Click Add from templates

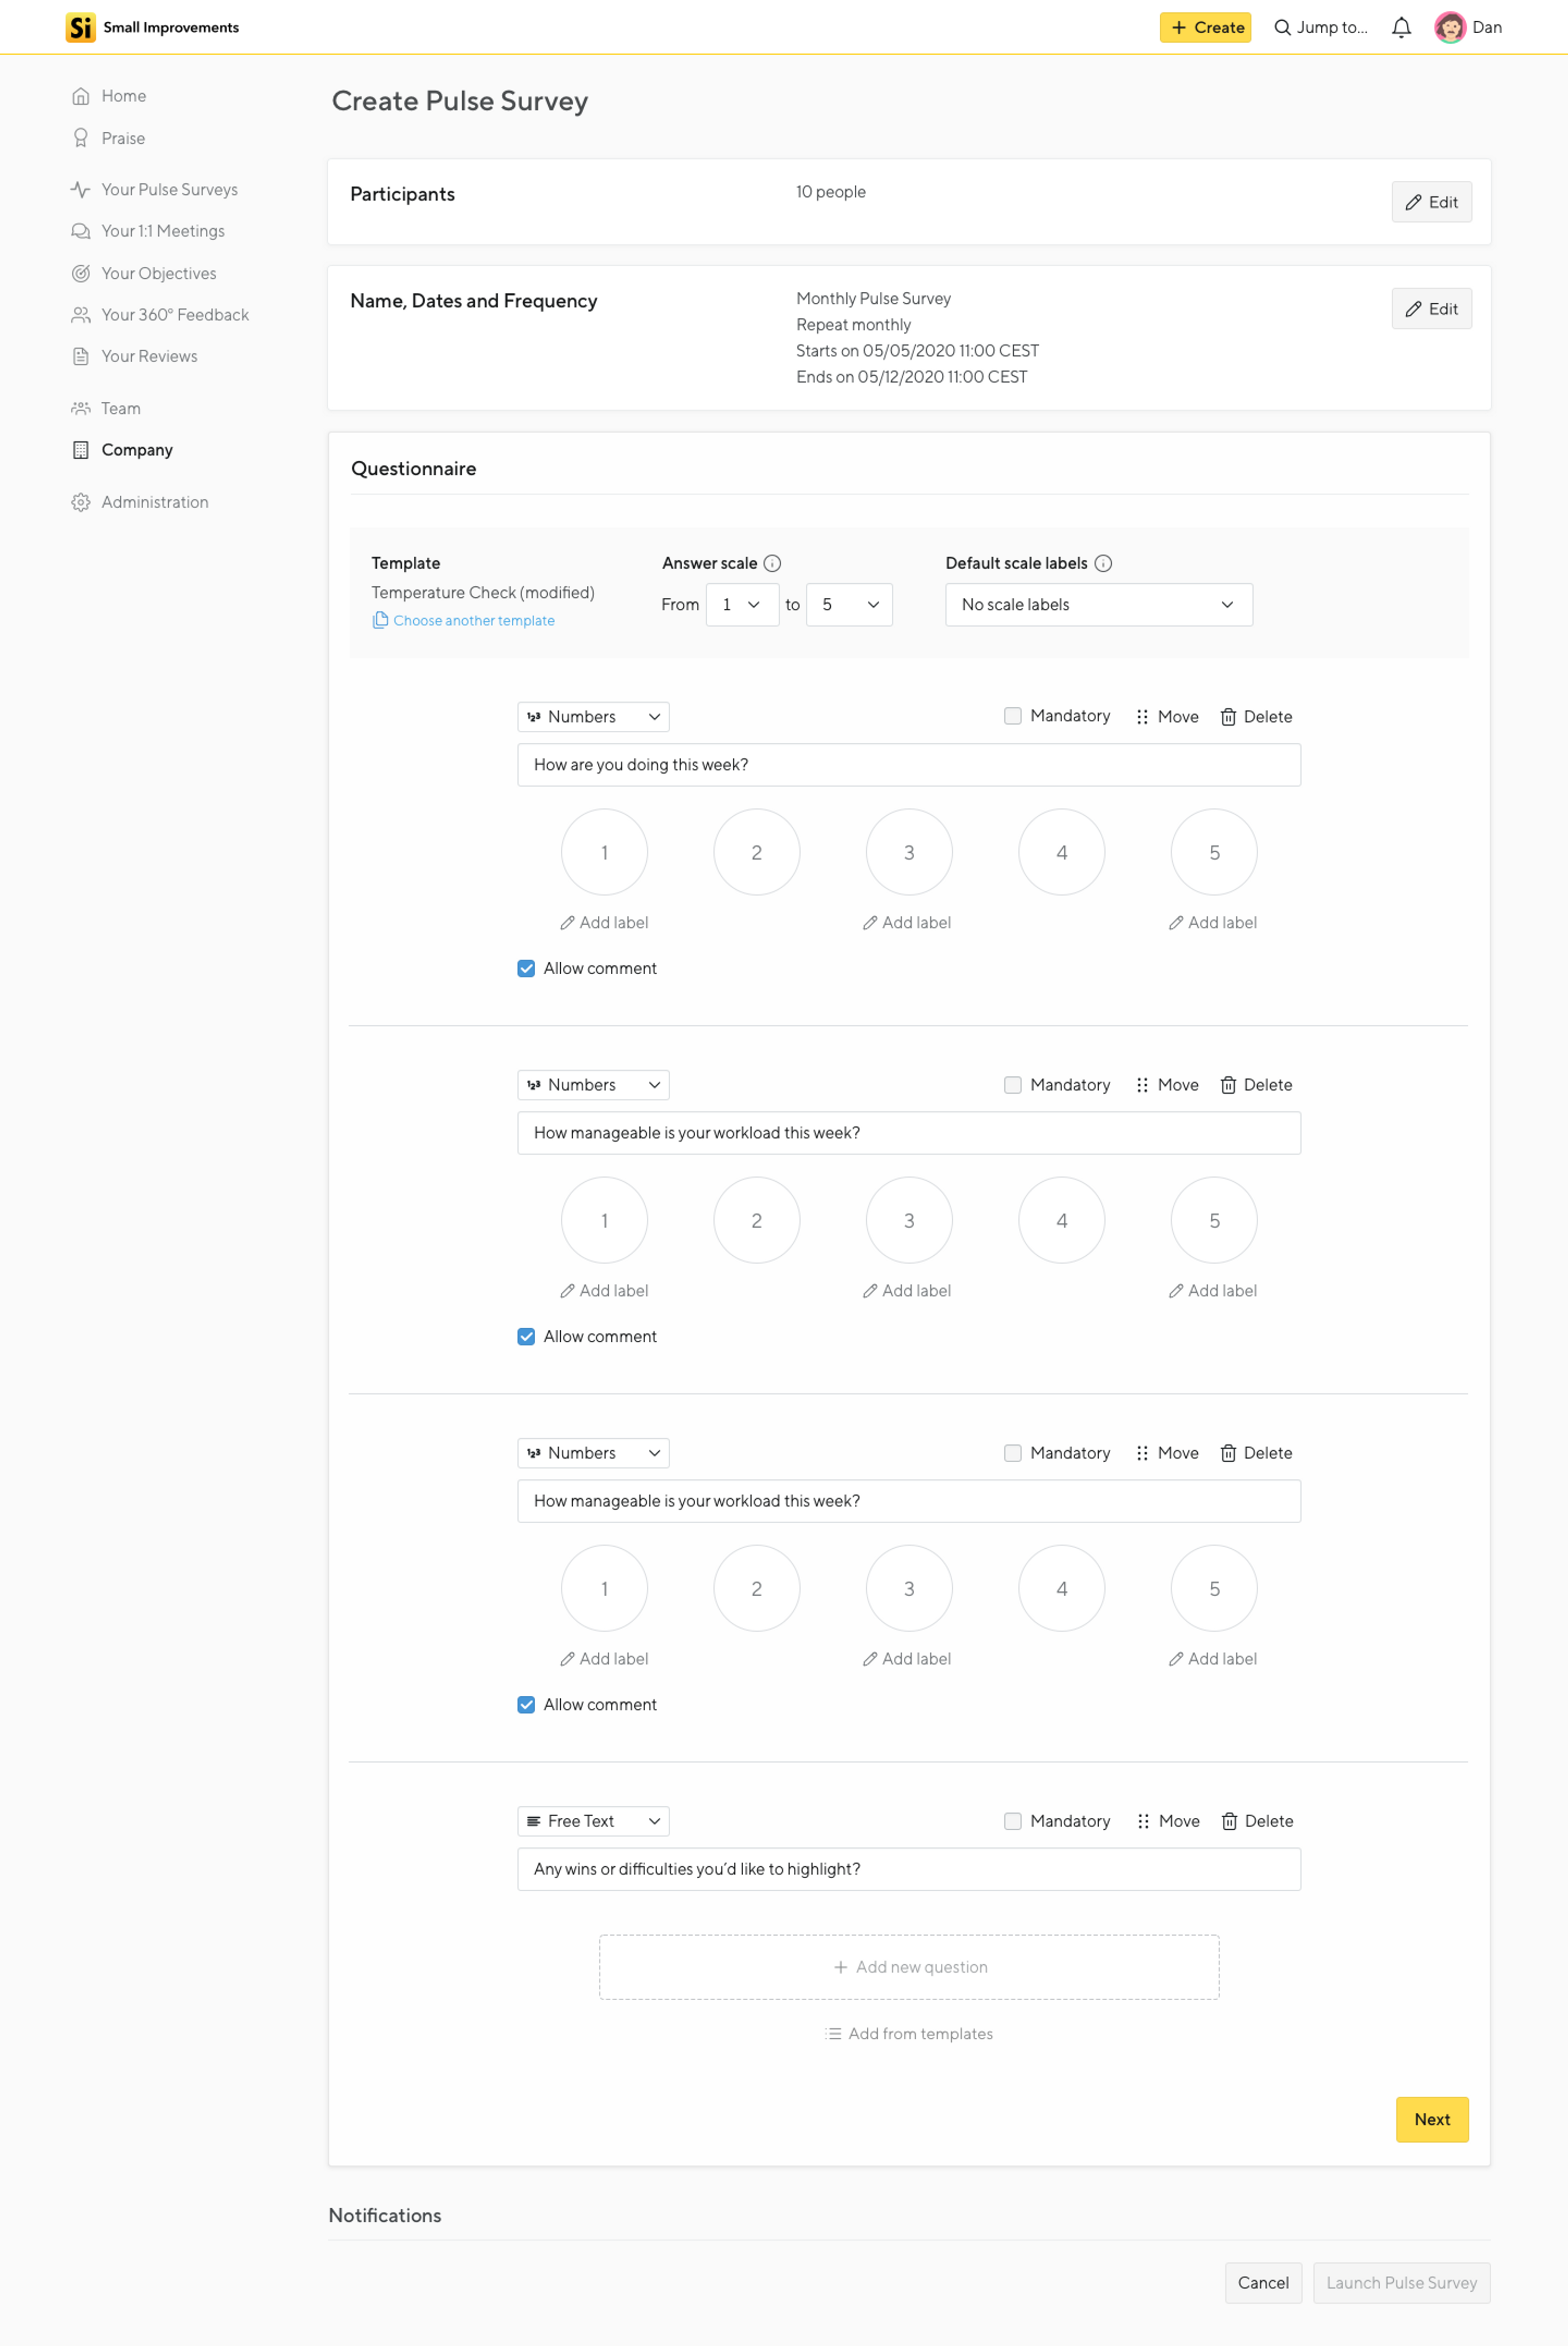click(909, 2034)
